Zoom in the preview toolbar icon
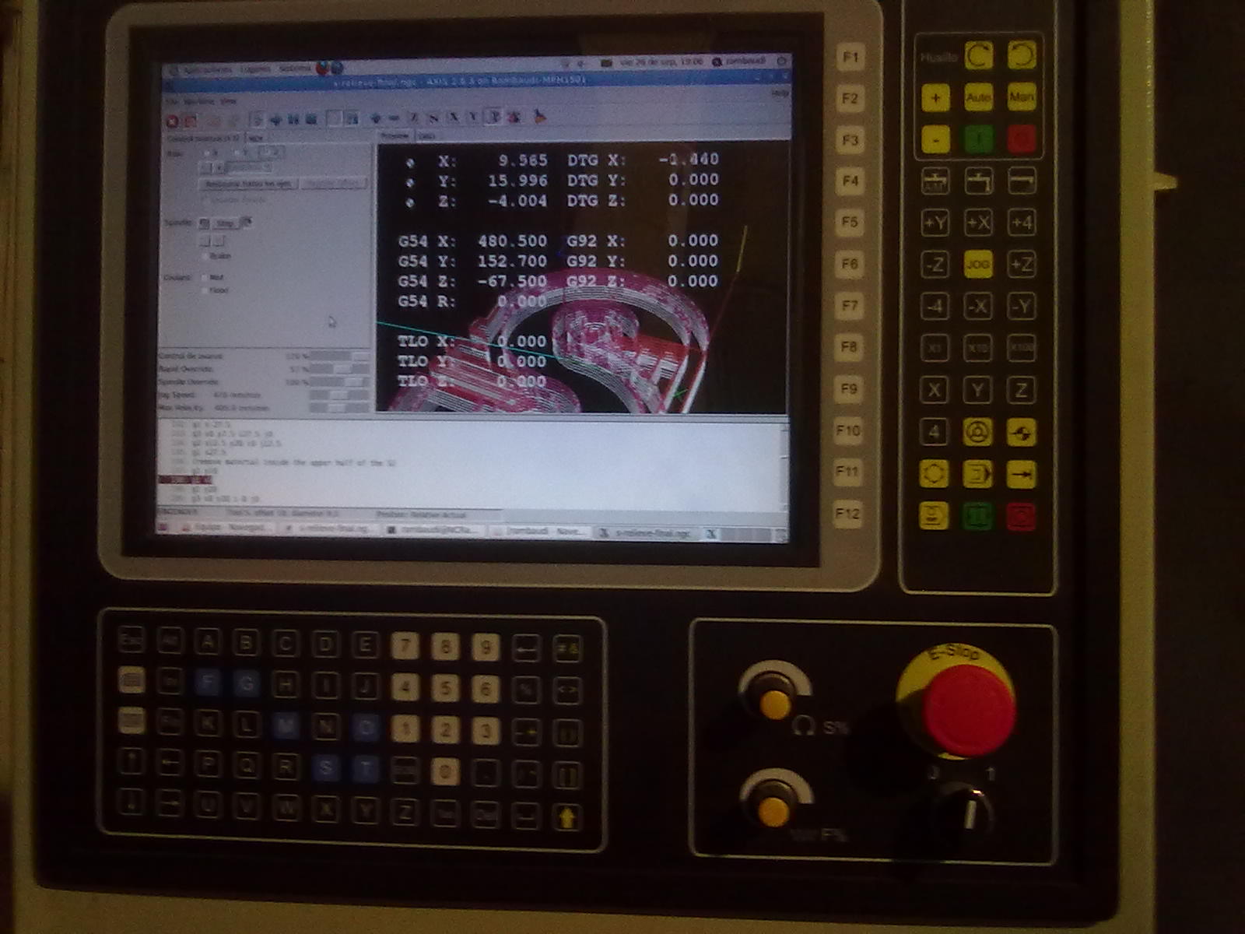 coord(376,118)
